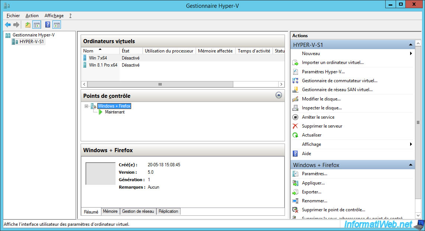Expand the Nouveau submenu arrow
This screenshot has width=425, height=231.
pos(411,54)
